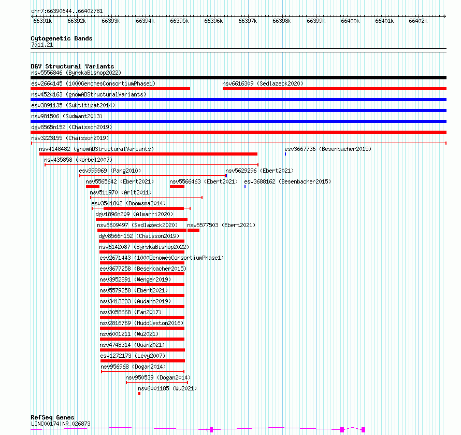461x435 pixels.
Task: Select nsv5565642 (Ebert2021) variant label
Action: [120, 181]
